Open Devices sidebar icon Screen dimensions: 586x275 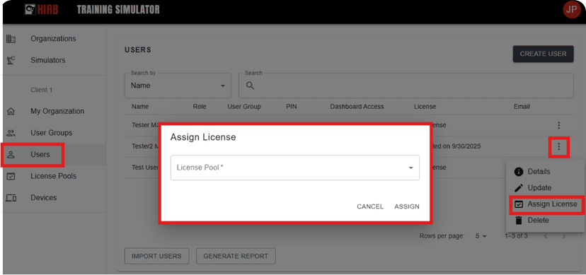(x=11, y=198)
